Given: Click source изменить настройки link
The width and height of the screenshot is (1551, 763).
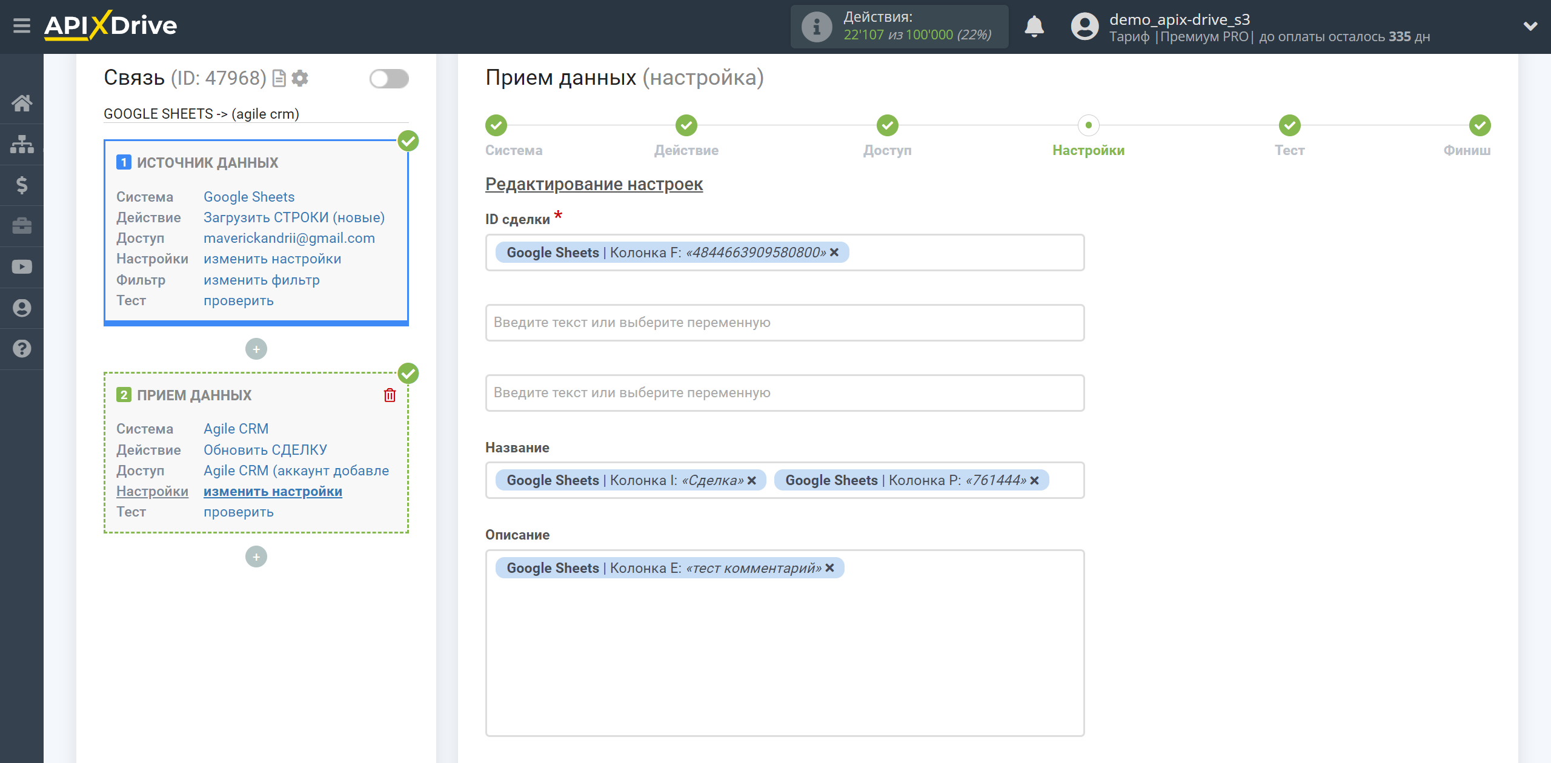Looking at the screenshot, I should (x=272, y=259).
